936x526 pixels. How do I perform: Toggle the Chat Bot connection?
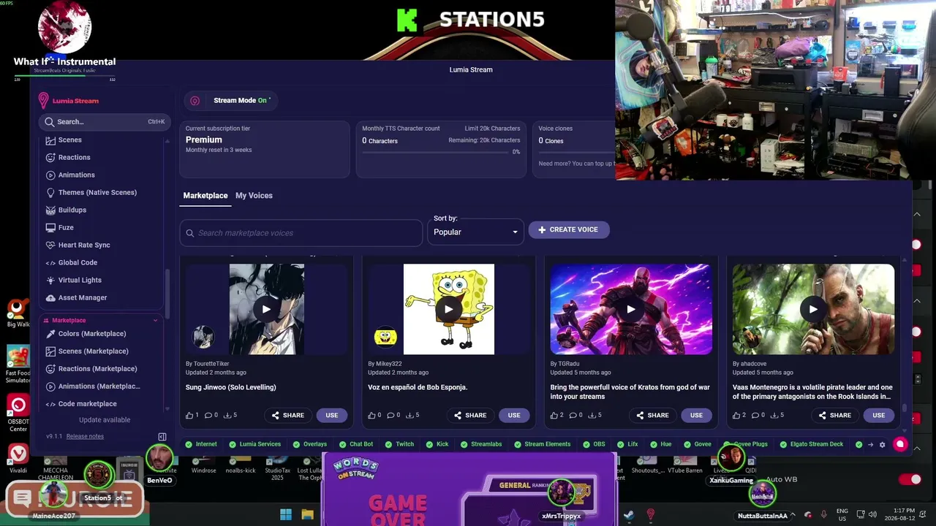pos(356,444)
